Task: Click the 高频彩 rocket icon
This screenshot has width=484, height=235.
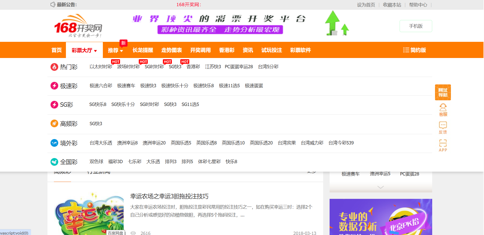Action: [x=54, y=124]
